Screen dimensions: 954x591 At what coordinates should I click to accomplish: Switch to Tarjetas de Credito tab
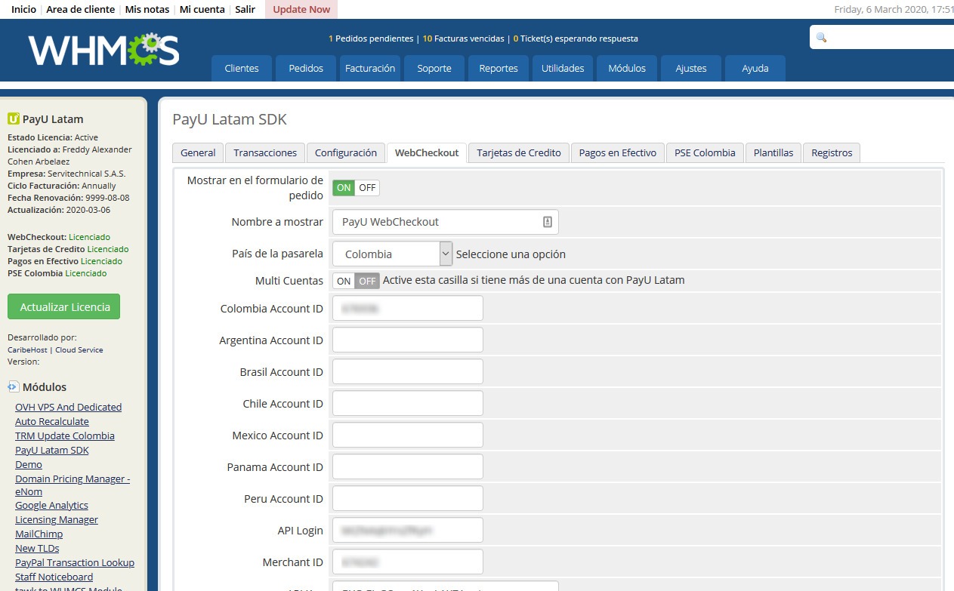coord(519,152)
